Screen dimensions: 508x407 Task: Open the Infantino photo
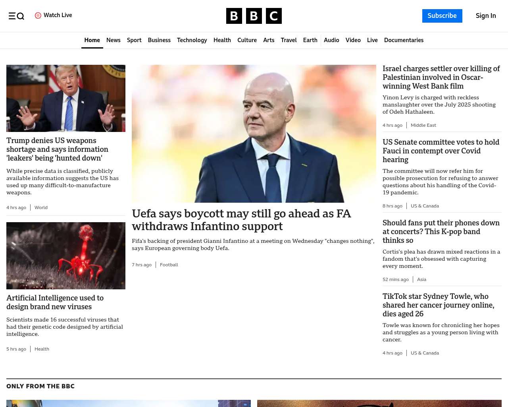click(x=254, y=134)
